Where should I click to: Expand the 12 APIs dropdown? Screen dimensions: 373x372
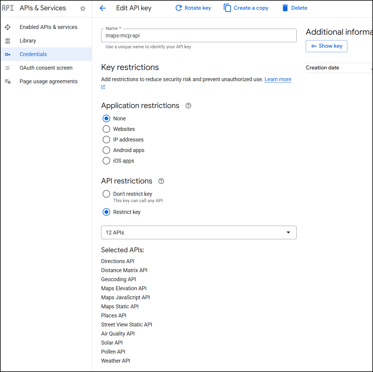click(199, 232)
